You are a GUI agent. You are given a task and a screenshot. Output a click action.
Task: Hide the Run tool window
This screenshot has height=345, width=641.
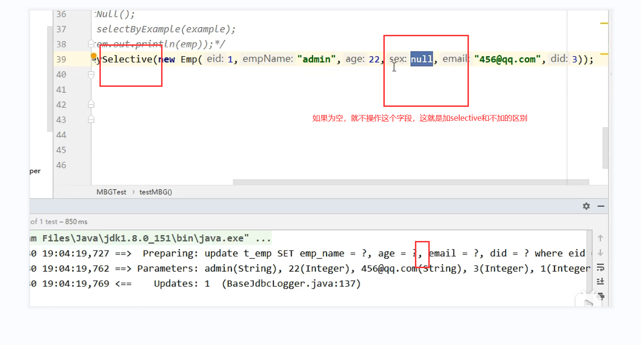click(601, 206)
